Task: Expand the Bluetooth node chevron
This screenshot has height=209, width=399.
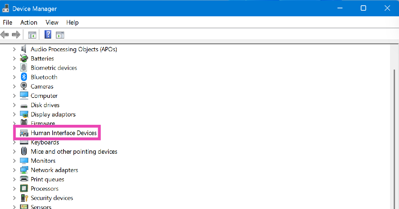Action: click(x=14, y=77)
